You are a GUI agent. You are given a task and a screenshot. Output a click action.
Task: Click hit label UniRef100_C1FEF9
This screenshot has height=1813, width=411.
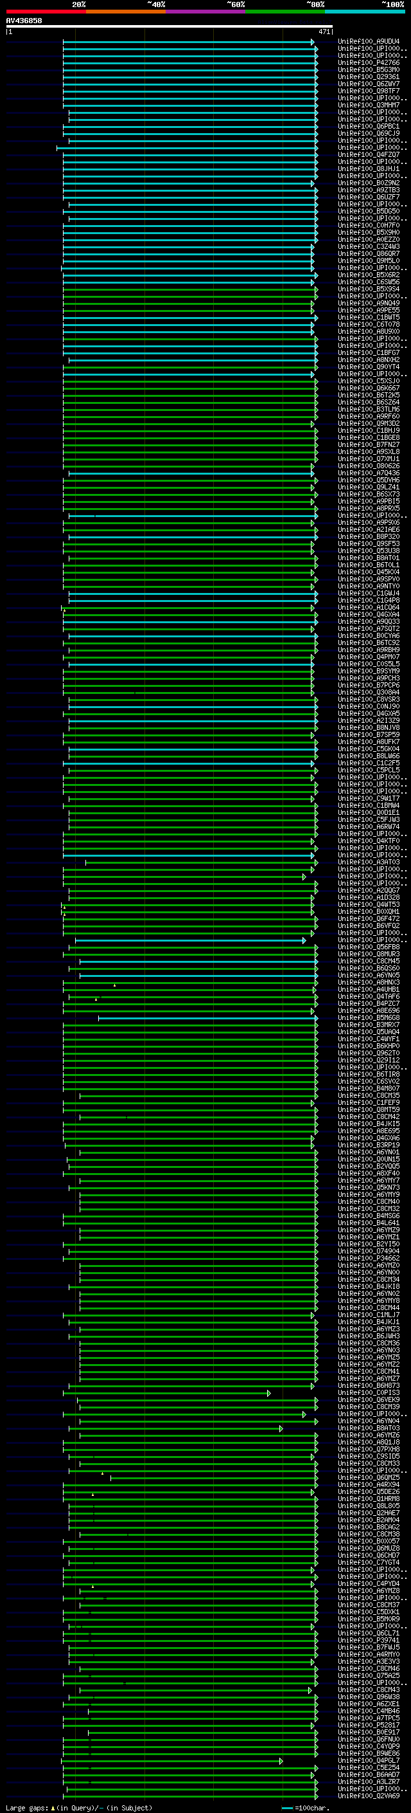click(369, 1103)
